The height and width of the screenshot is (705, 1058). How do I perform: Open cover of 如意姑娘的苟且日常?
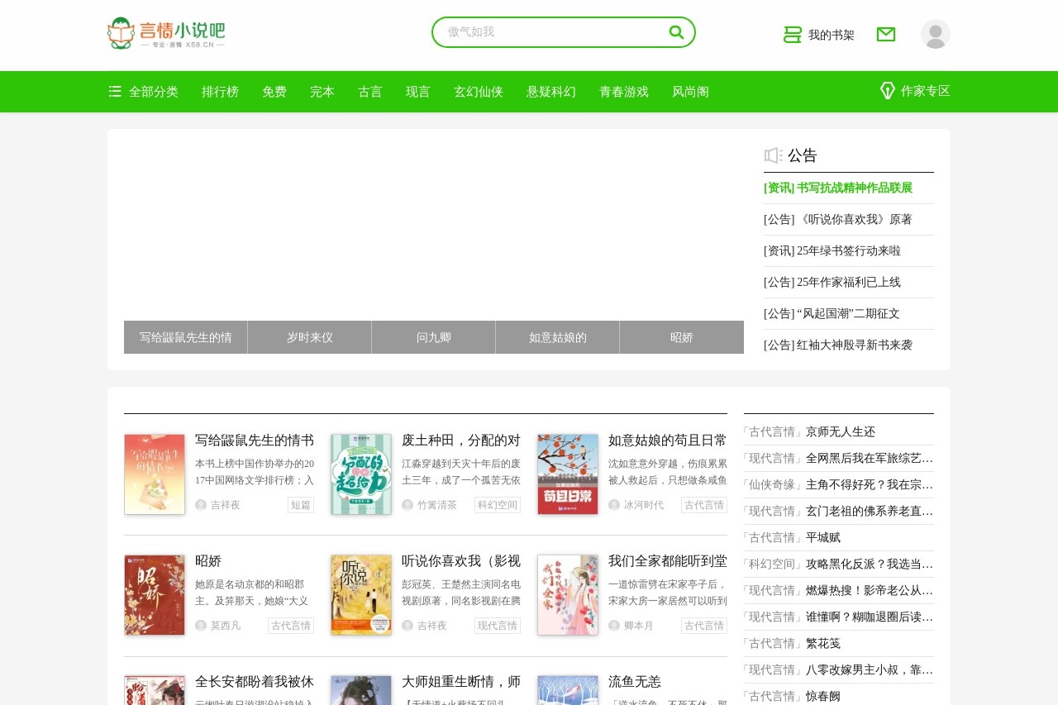pos(568,474)
